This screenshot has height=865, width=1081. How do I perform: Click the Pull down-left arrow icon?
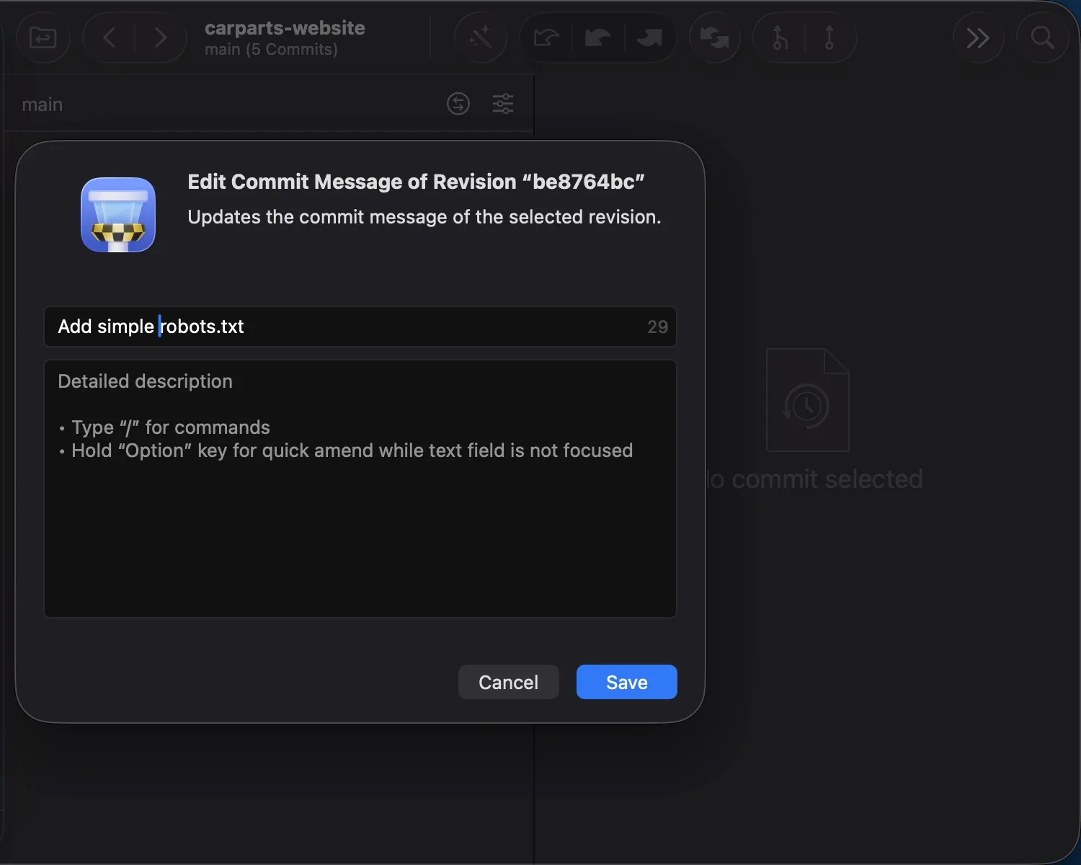point(597,37)
